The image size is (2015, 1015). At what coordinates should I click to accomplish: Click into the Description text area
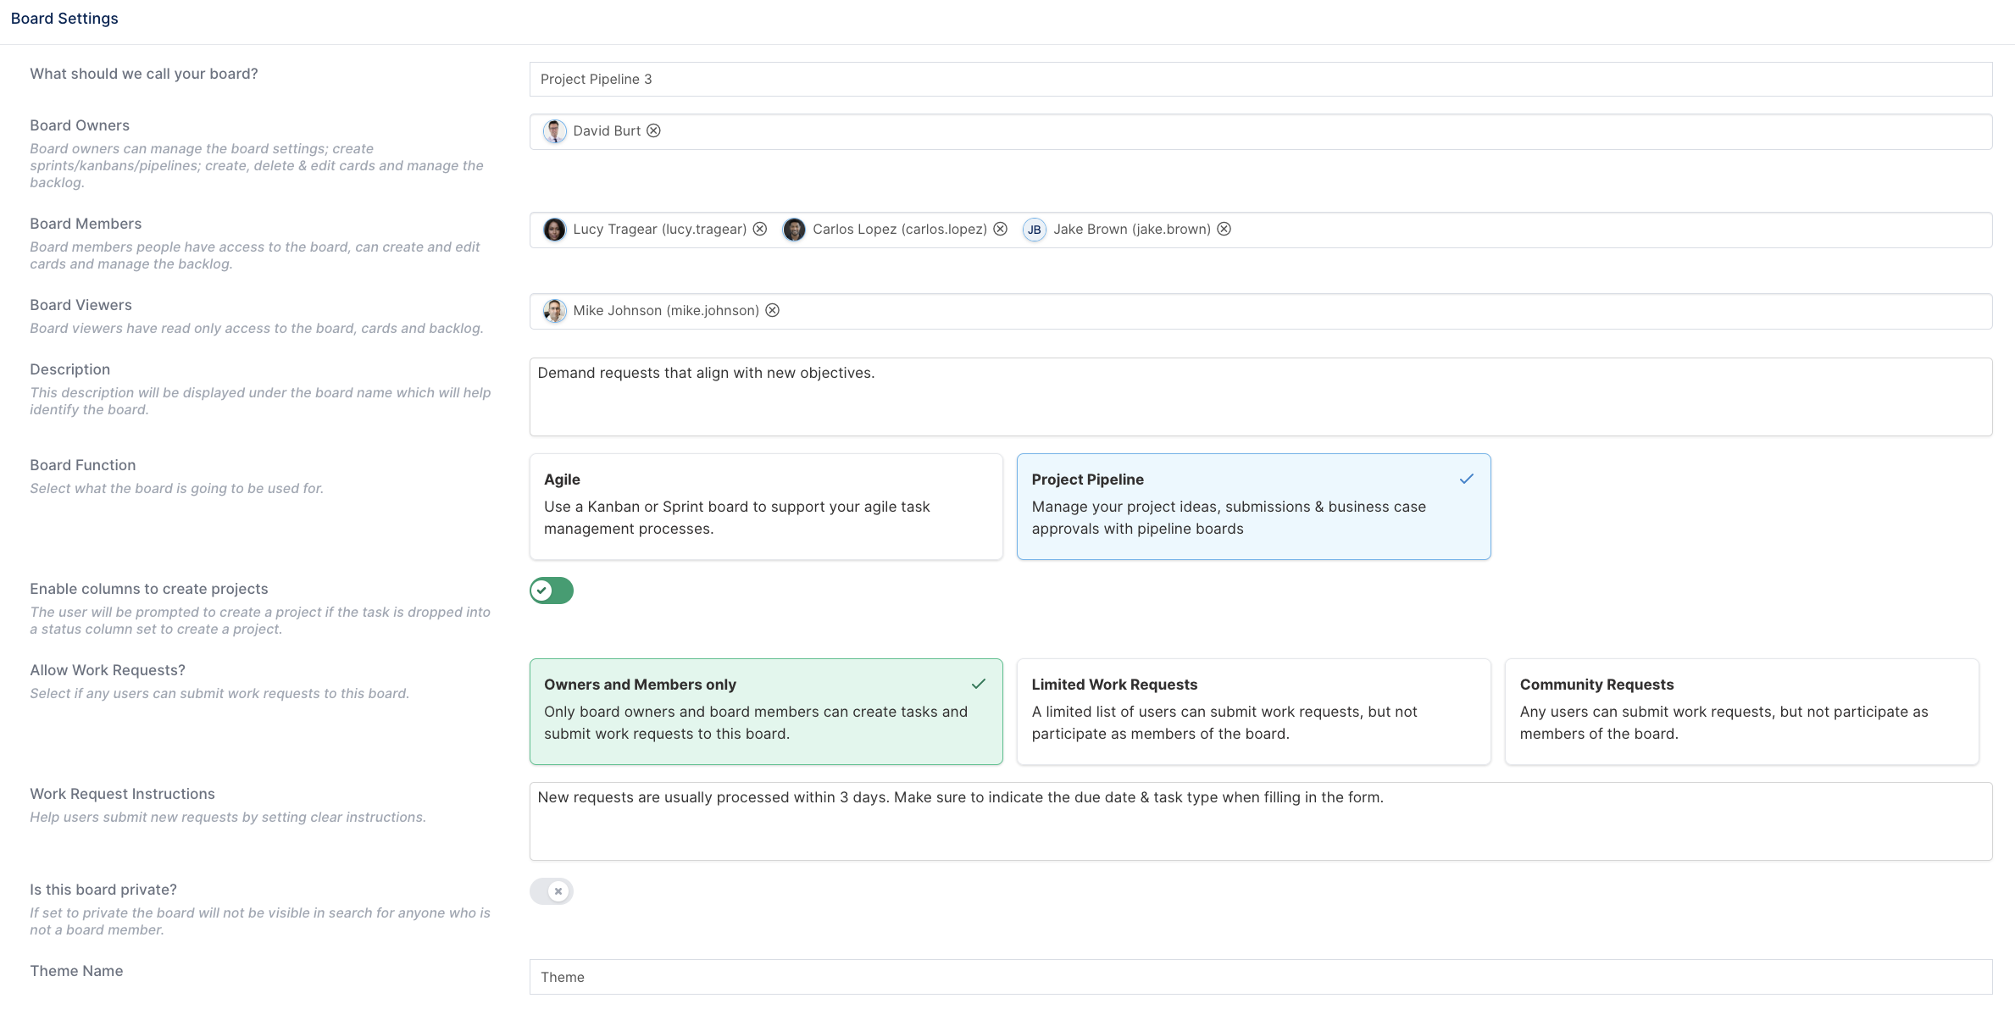click(x=1261, y=397)
